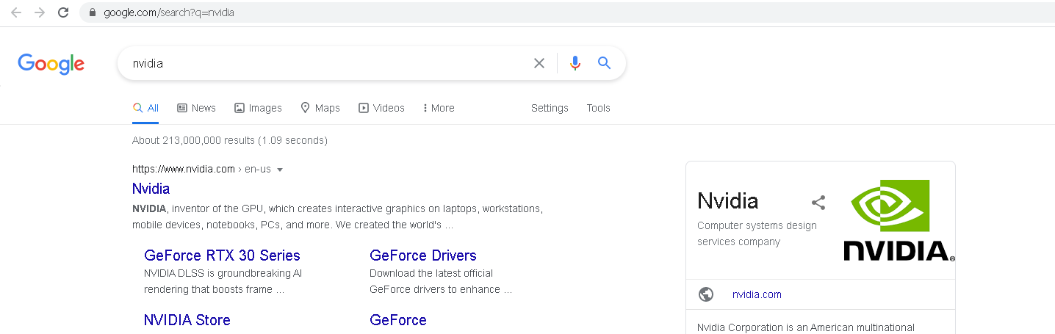Open search Settings

point(550,108)
